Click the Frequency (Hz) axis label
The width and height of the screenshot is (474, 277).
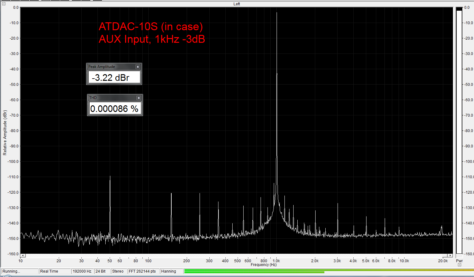(264, 265)
